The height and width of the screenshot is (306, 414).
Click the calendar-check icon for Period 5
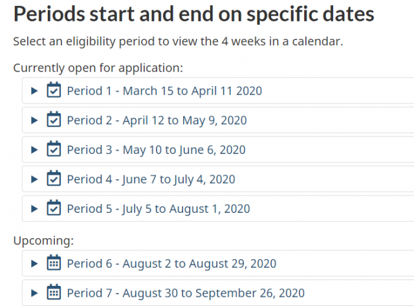[54, 208]
